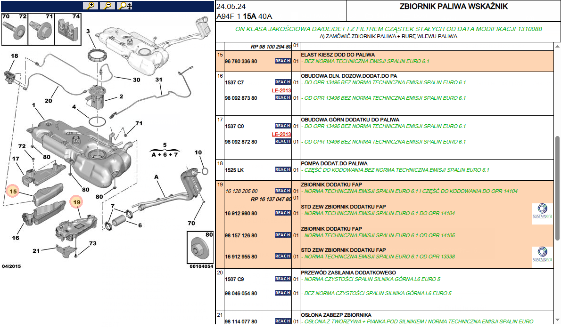Select table row heading POMPA DODAT.DO PALIWA
The width and height of the screenshot is (561, 329).
coord(334,164)
